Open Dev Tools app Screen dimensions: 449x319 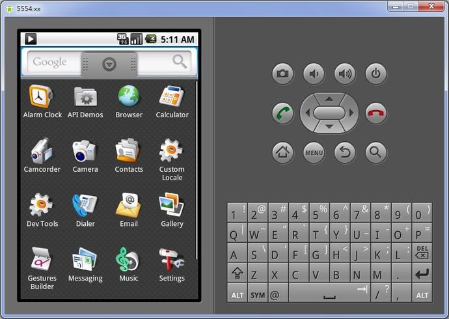click(x=42, y=210)
